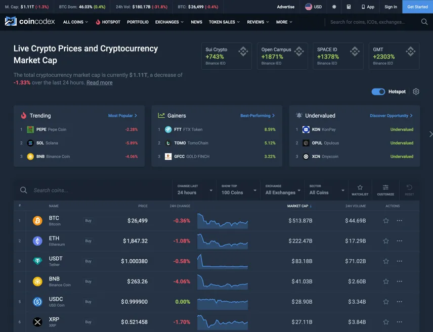This screenshot has width=433, height=332.
Task: Open the mobile App link
Action: click(368, 7)
